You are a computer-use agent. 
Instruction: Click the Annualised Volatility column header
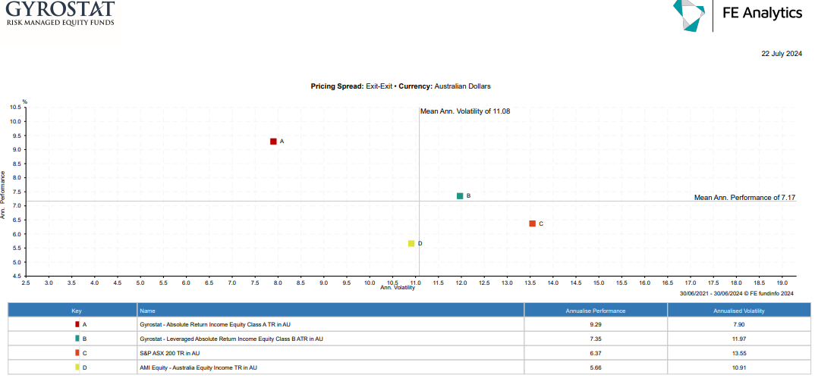click(x=739, y=310)
